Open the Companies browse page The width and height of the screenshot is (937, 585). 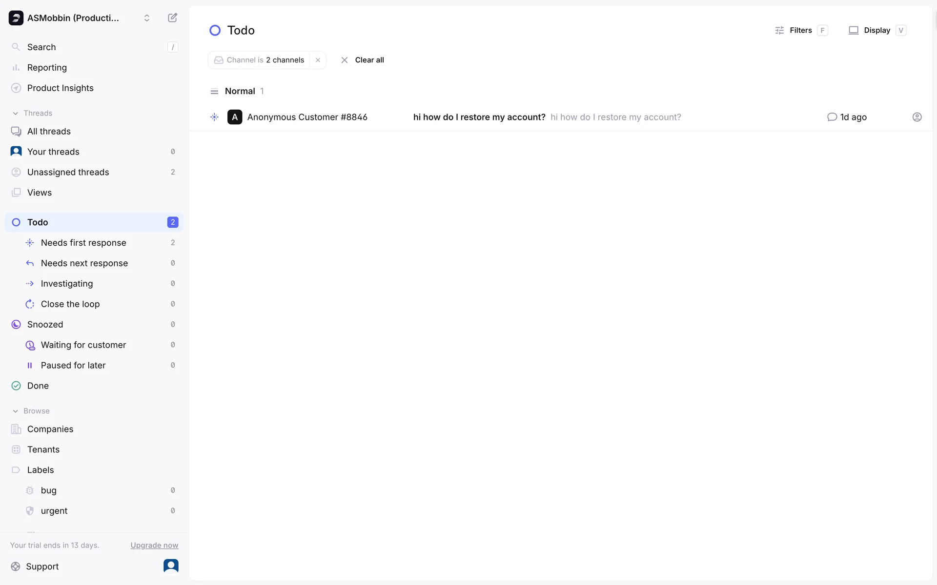50,429
